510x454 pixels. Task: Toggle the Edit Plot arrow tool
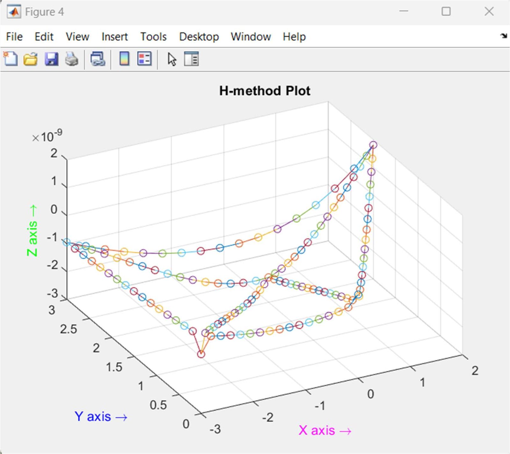172,59
